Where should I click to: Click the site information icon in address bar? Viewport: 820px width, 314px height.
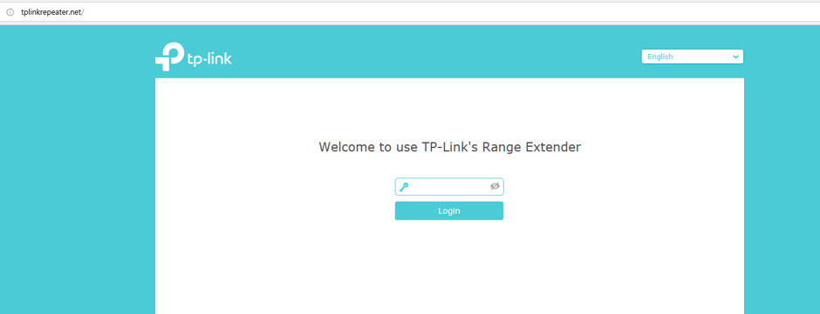point(10,12)
